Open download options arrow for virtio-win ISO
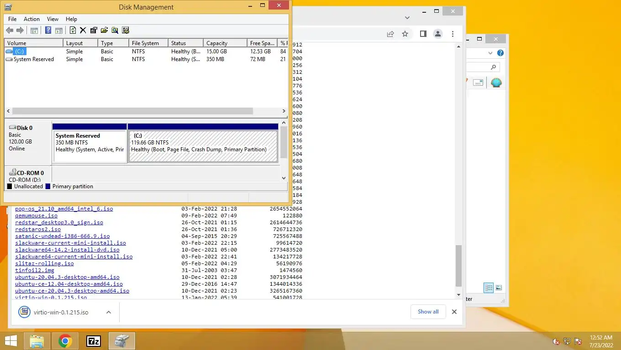Screen dimensions: 621x350 [109, 312]
